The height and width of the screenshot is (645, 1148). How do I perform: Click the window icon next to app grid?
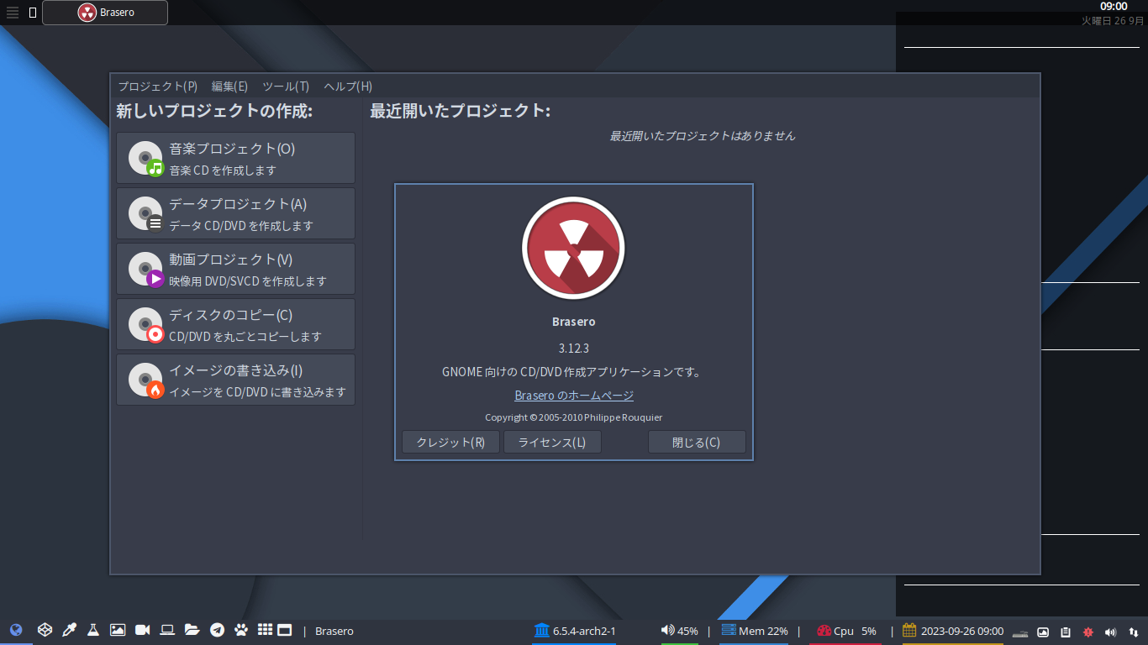[x=285, y=630]
